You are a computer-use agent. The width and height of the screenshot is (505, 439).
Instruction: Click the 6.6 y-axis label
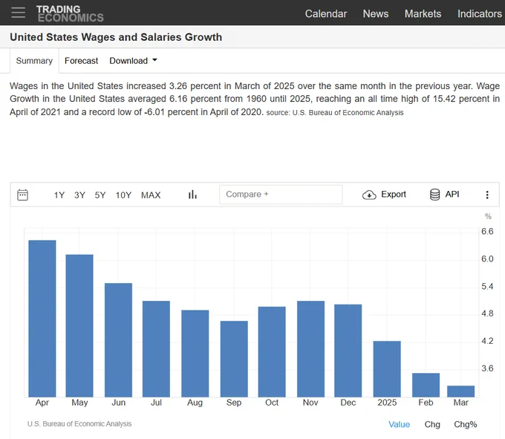coord(487,231)
